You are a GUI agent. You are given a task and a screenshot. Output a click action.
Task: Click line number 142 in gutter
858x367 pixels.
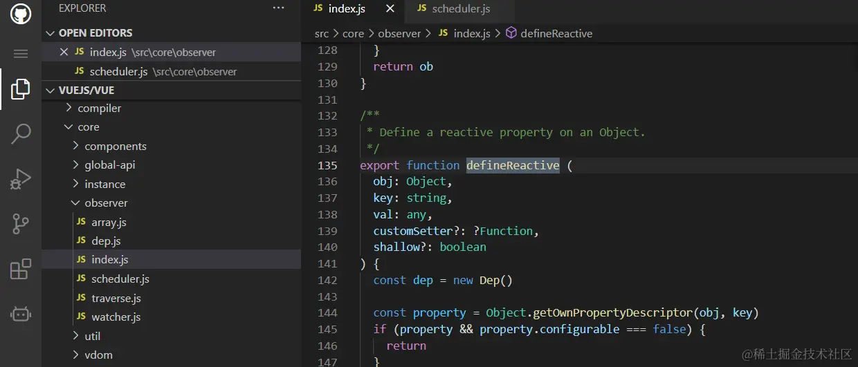[x=327, y=280]
